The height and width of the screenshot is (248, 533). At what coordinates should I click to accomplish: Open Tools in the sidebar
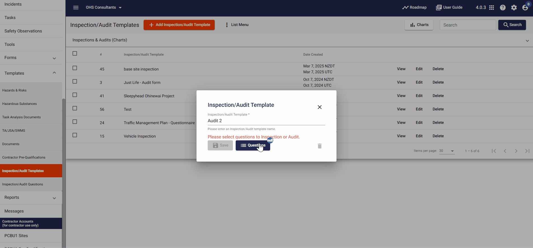(x=31, y=44)
